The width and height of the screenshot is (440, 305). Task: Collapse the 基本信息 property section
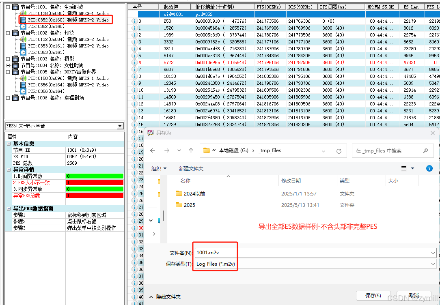point(9,144)
